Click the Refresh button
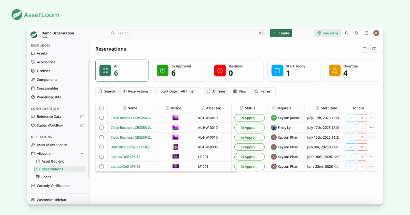Screen dimensions: 410x215 (263, 91)
